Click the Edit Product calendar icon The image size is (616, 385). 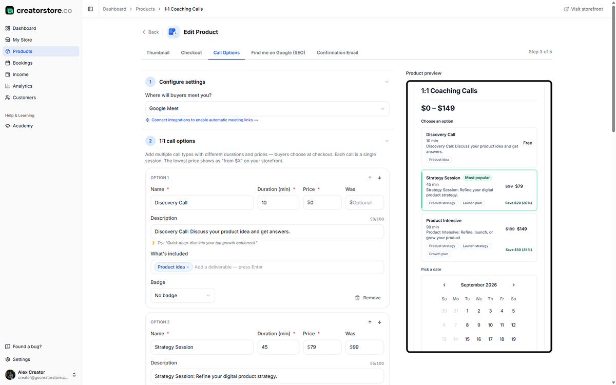(173, 32)
